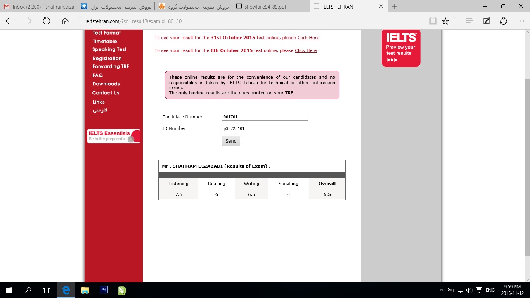Open FAQ sidebar link
530x298 pixels.
(x=98, y=75)
